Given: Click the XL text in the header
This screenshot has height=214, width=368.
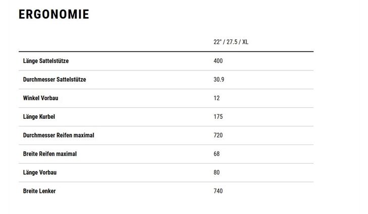Looking at the screenshot, I should click(x=246, y=42).
